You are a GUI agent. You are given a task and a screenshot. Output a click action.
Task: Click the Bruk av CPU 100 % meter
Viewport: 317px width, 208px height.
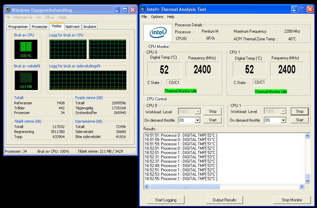(x=26, y=49)
